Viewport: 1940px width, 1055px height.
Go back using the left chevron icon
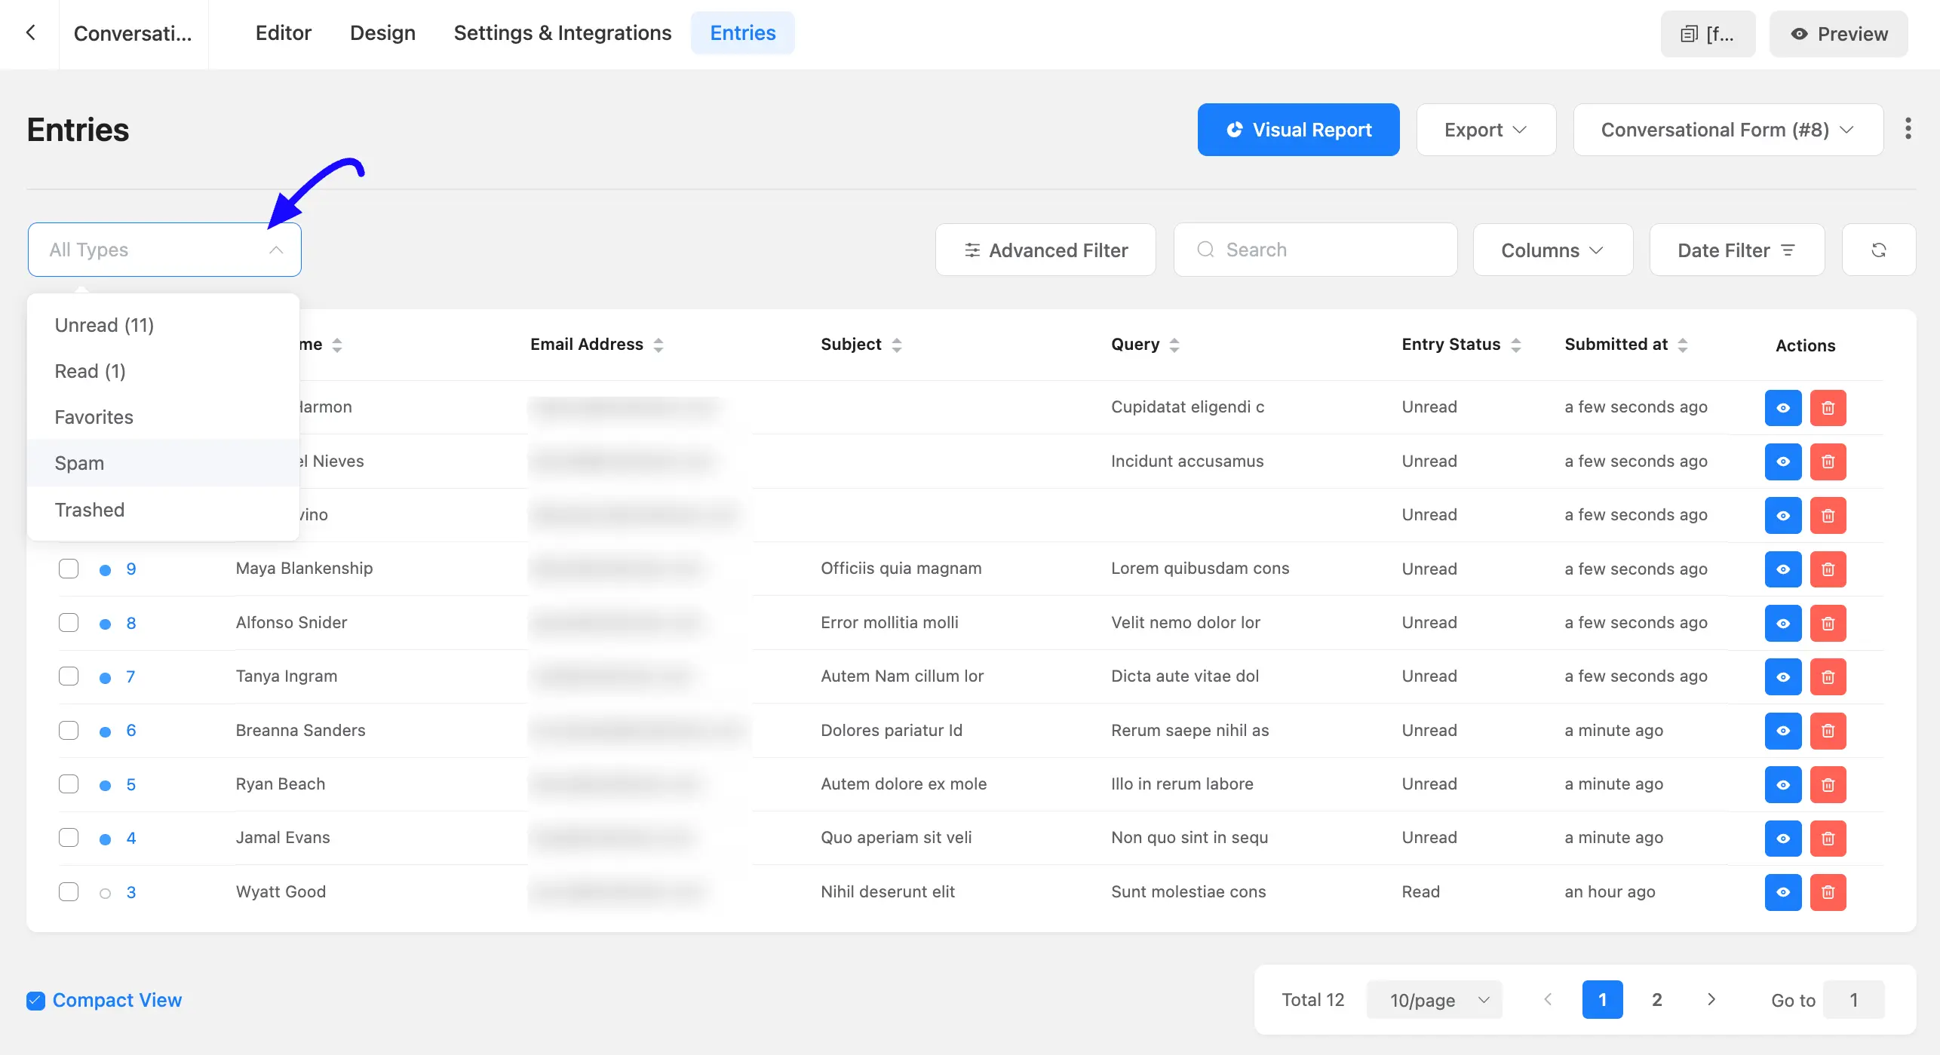(30, 33)
